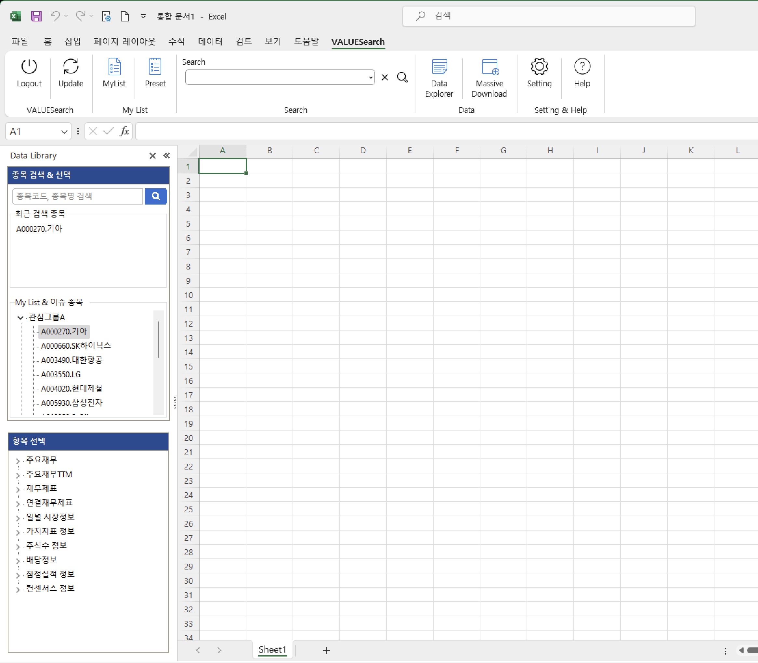Open the Undo history dropdown arrow
Viewport: 758px width, 663px height.
coord(66,16)
